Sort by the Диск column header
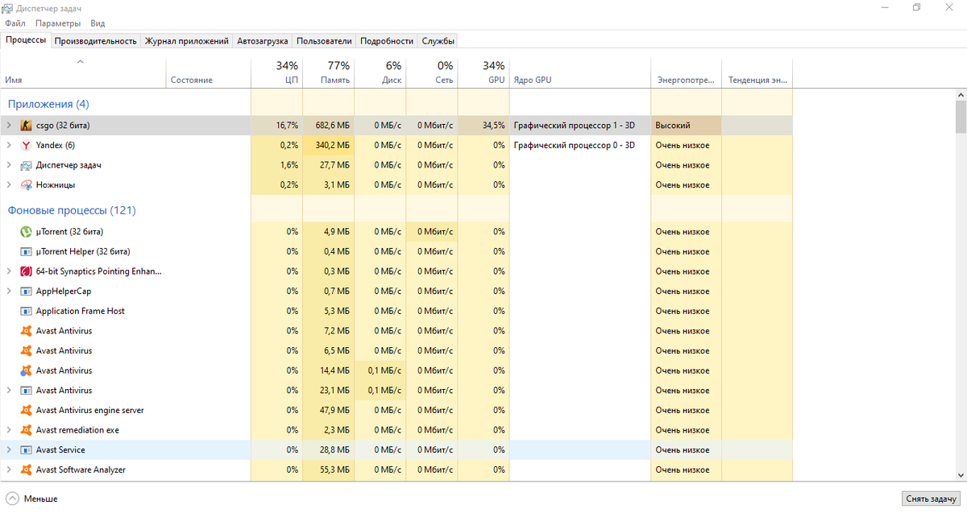 [x=380, y=72]
